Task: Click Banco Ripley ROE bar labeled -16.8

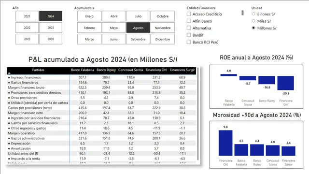Action: 267,80
